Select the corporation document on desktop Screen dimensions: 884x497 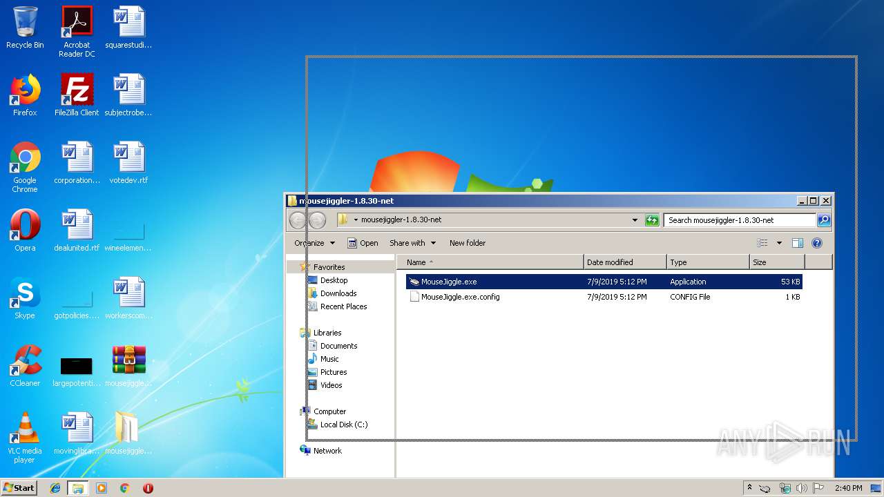pyautogui.click(x=77, y=163)
